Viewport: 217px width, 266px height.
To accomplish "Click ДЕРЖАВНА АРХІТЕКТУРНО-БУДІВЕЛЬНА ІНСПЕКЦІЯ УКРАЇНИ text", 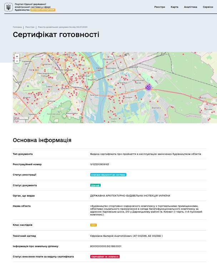I will 130,196.
